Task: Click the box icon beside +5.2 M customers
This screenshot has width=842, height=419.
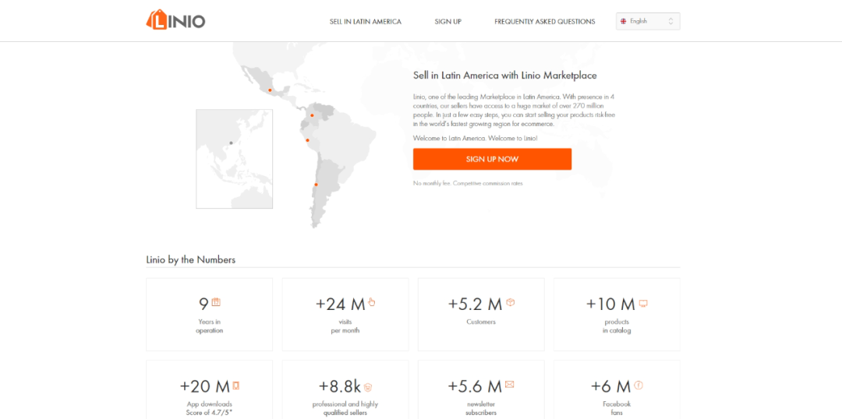Action: 510,302
